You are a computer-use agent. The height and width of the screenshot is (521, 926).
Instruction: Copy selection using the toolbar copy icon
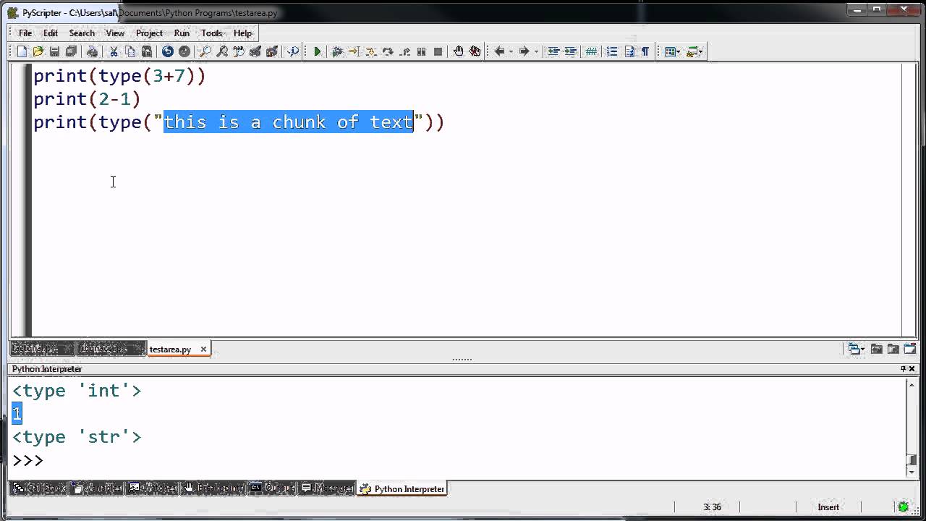tap(130, 51)
